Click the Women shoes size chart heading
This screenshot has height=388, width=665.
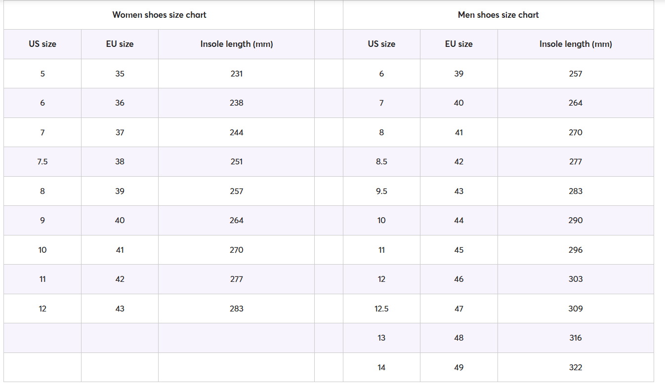pos(159,15)
